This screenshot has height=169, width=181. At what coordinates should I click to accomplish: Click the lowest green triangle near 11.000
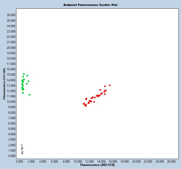(x=29, y=95)
